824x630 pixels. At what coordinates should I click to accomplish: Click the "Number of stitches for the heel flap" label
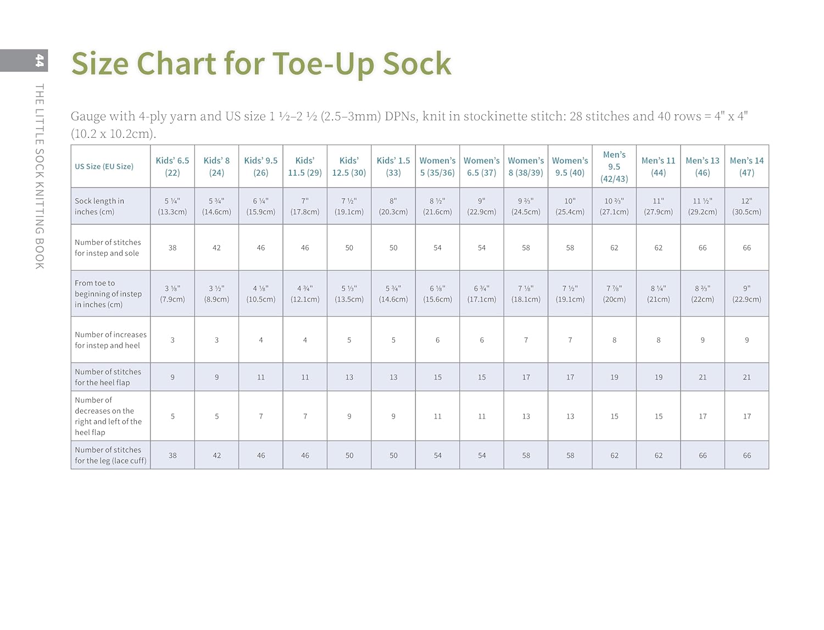[108, 377]
